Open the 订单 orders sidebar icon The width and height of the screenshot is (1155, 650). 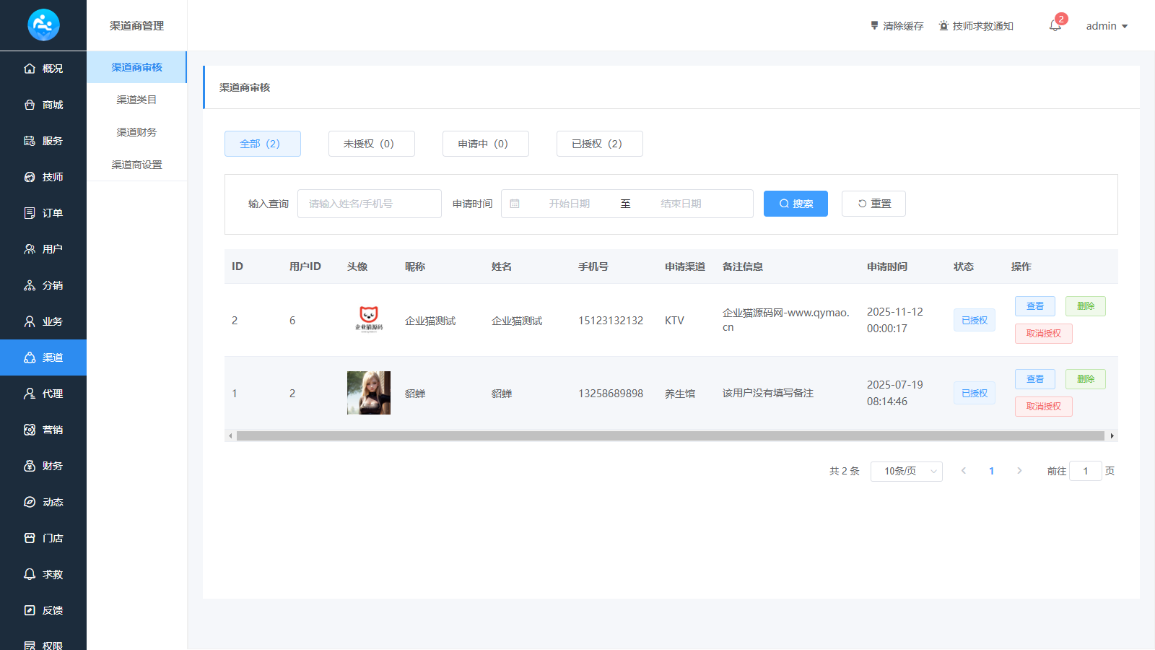tap(30, 213)
